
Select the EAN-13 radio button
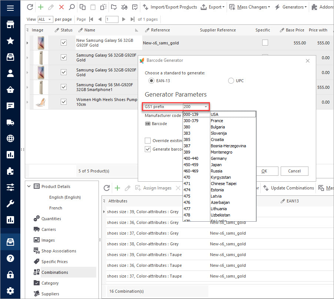pos(151,80)
